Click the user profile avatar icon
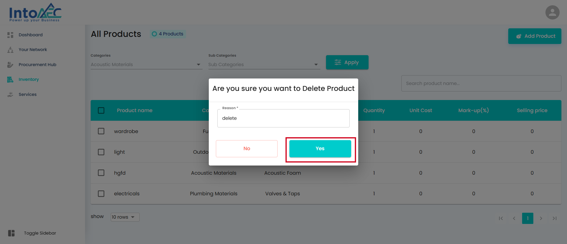 pyautogui.click(x=552, y=12)
